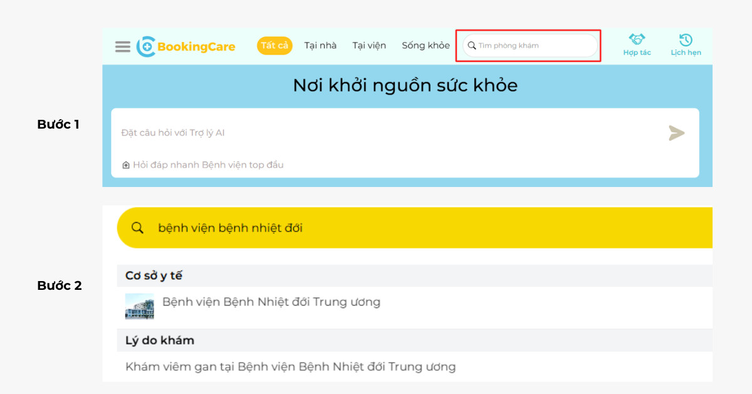Viewport: 752px width, 394px height.
Task: Click the Trợ lý AI question field
Action: click(389, 133)
